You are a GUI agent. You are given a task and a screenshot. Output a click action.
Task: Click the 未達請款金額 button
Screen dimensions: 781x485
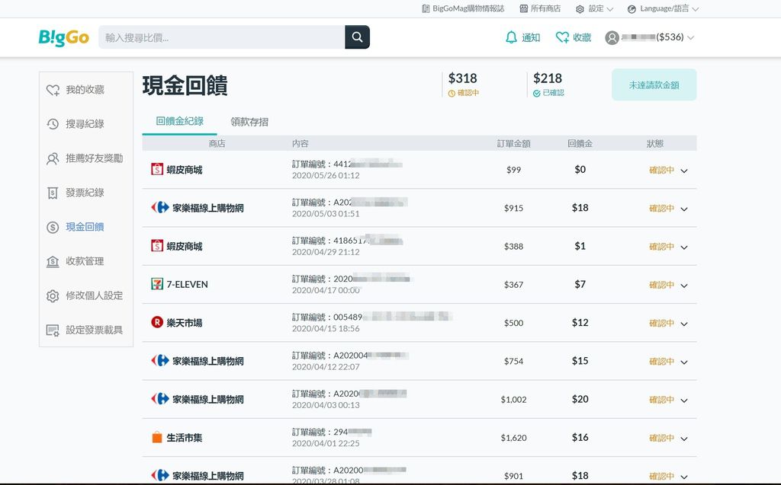654,85
